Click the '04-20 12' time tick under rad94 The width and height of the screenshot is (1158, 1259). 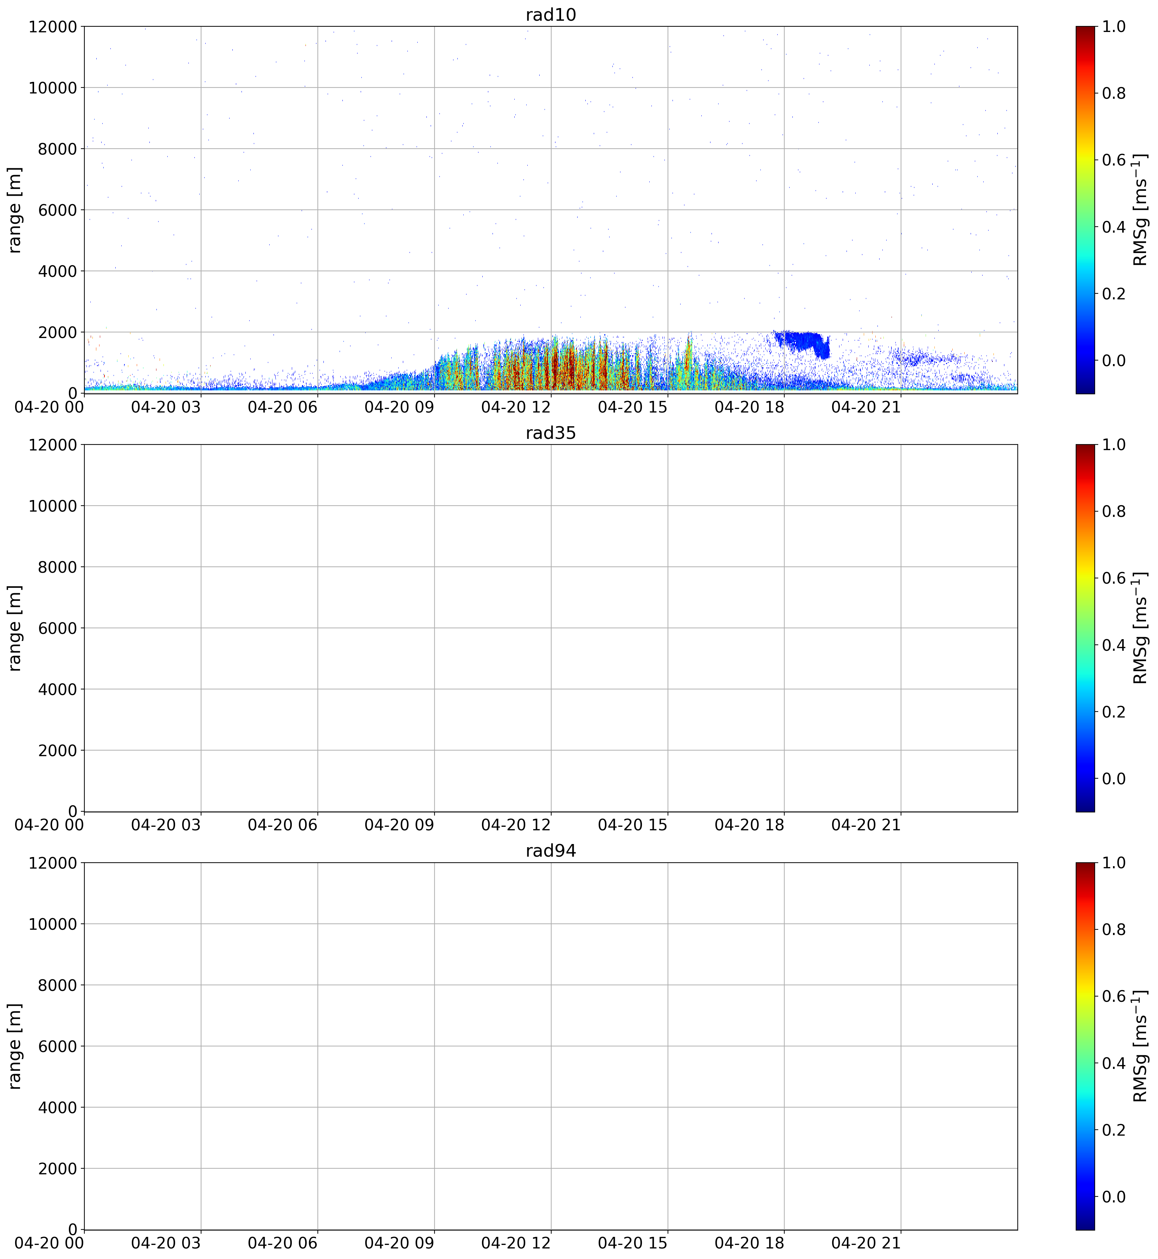coord(516,1243)
